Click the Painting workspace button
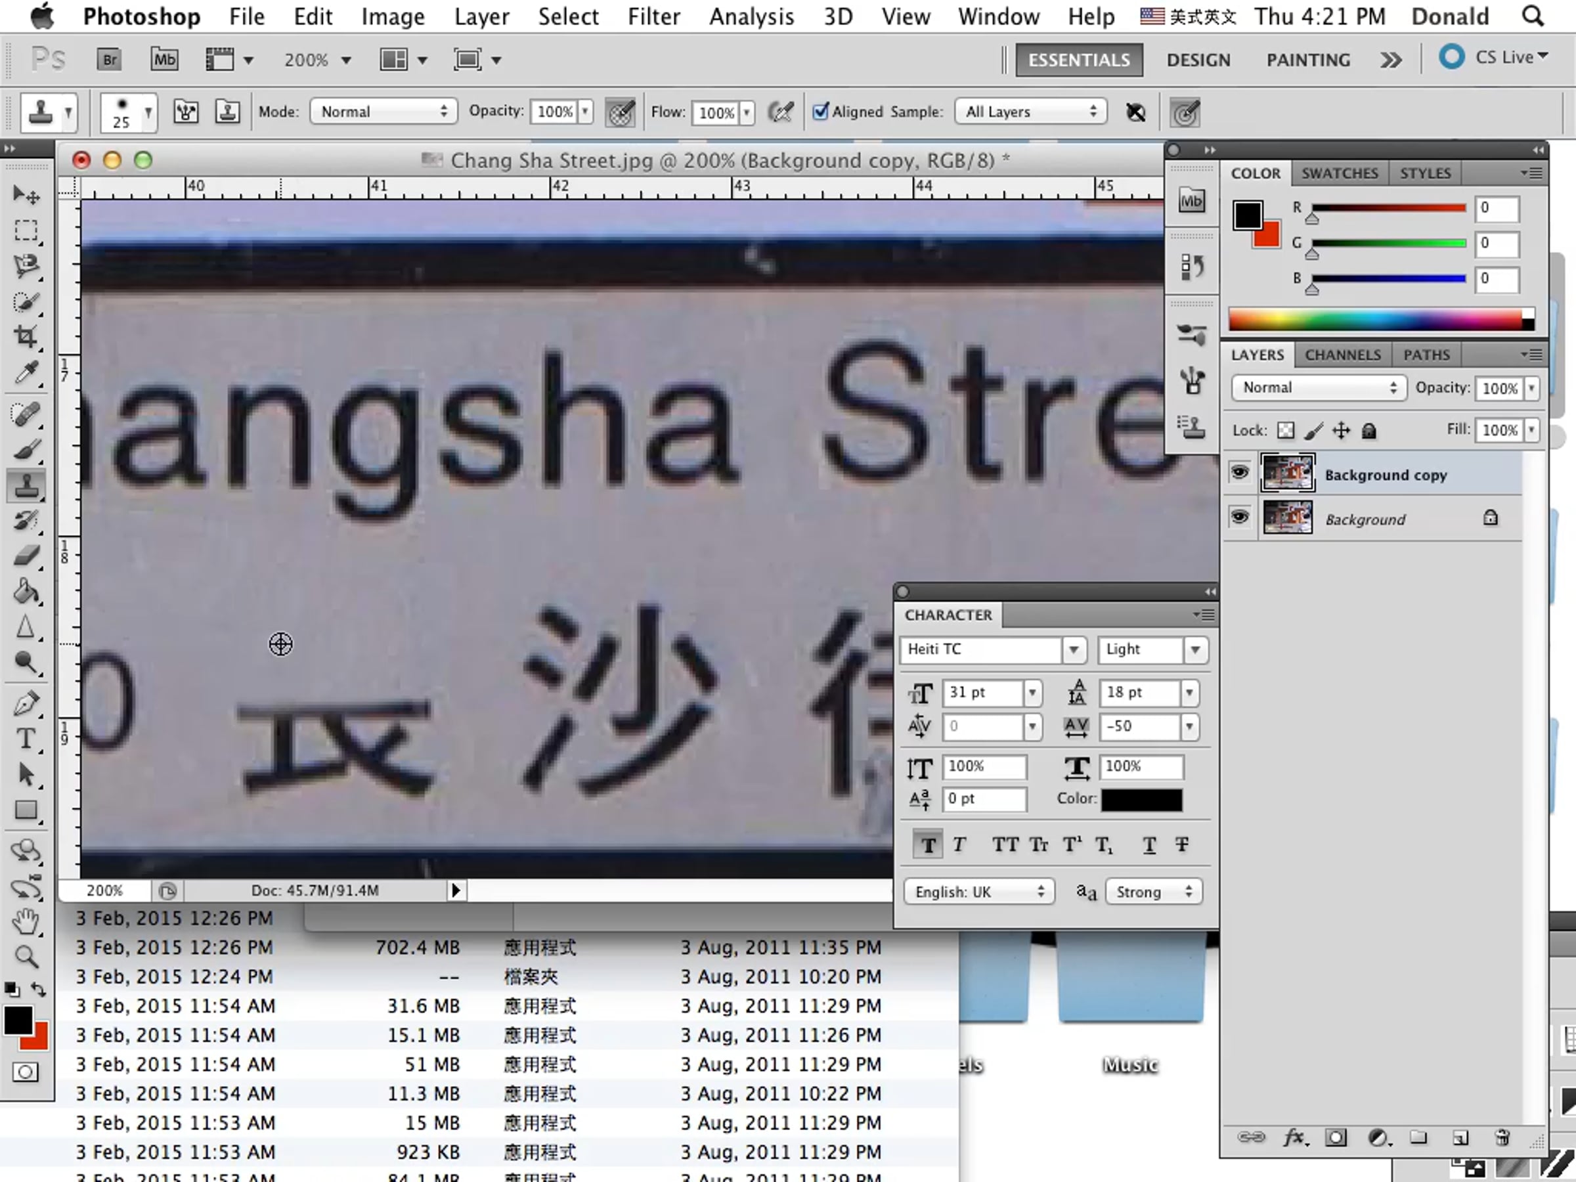 coord(1307,60)
